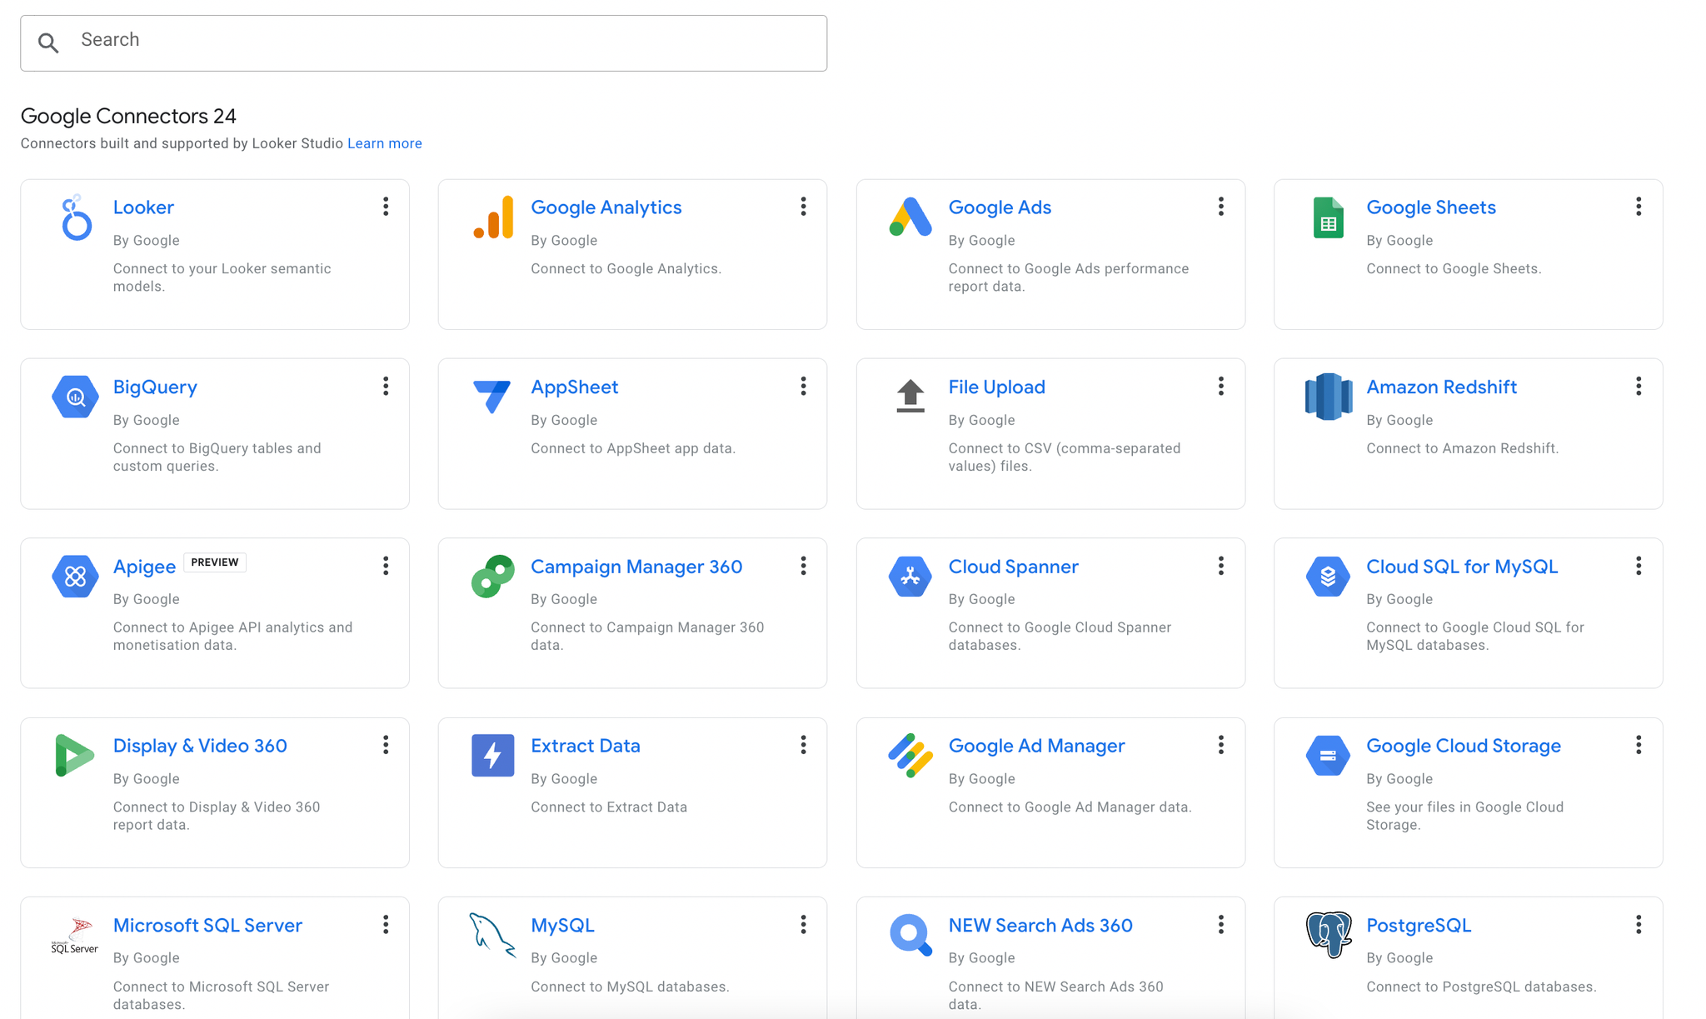The width and height of the screenshot is (1706, 1019).
Task: Click 'Connect to CSV (comma-separated values) files.' text
Action: click(x=1065, y=457)
